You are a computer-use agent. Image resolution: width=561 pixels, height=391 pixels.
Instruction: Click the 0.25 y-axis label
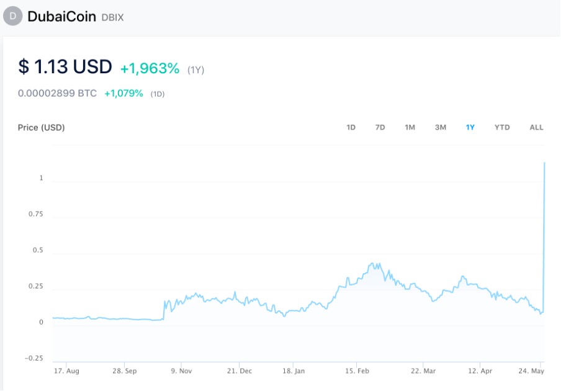pyautogui.click(x=36, y=286)
